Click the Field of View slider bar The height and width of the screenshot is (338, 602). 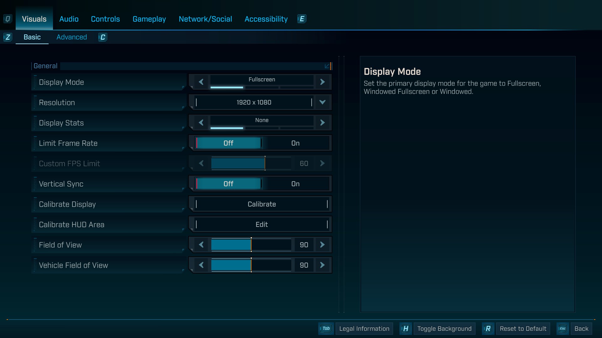point(251,245)
